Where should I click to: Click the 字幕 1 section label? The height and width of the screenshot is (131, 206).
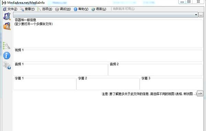[19, 78]
